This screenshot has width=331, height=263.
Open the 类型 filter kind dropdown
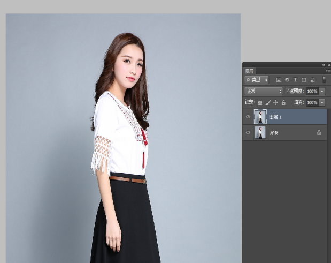coord(257,80)
